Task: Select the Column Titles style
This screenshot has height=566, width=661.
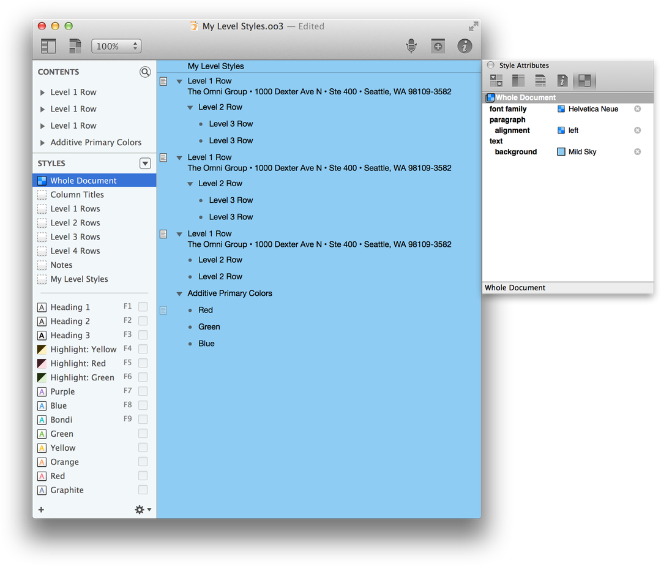Action: tap(94, 194)
